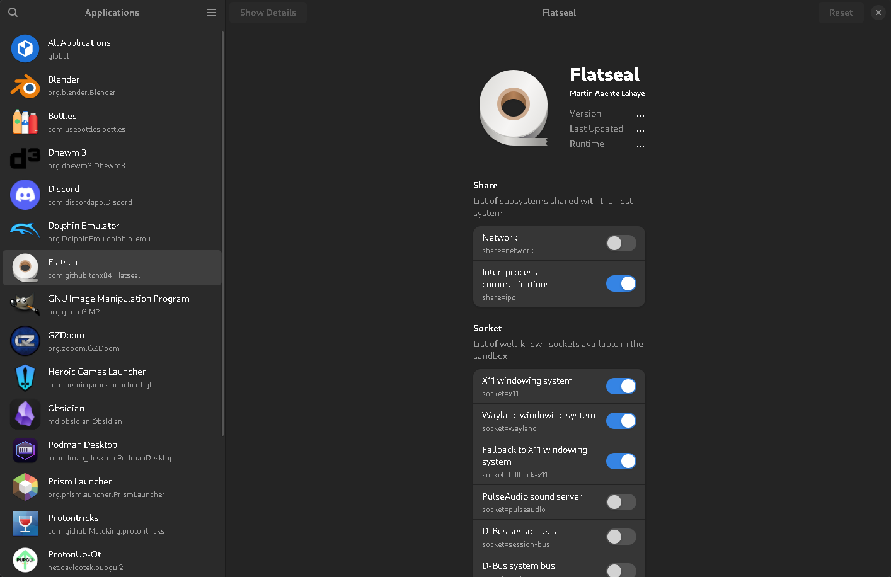
Task: Click the Runtime info row
Action: (x=607, y=144)
